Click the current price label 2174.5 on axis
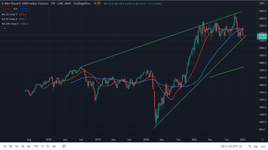This screenshot has width=268, height=150. (261, 35)
